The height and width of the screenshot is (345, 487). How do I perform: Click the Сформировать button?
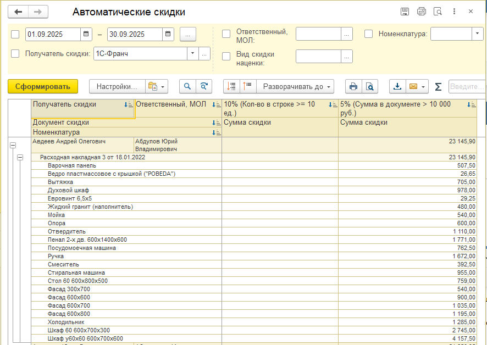point(43,87)
